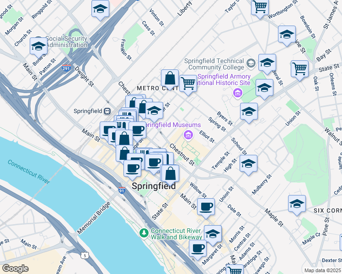Viewport: 342px width, 274px height.
Task: Click the large Springfield city label
Action: tap(154, 186)
